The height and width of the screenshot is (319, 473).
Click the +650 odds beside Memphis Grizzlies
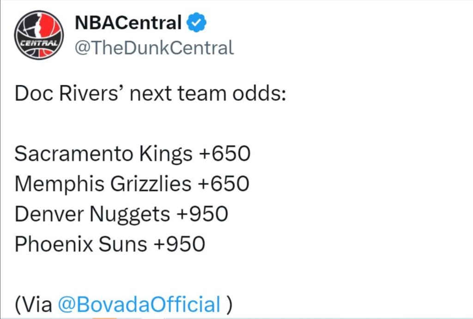point(224,184)
